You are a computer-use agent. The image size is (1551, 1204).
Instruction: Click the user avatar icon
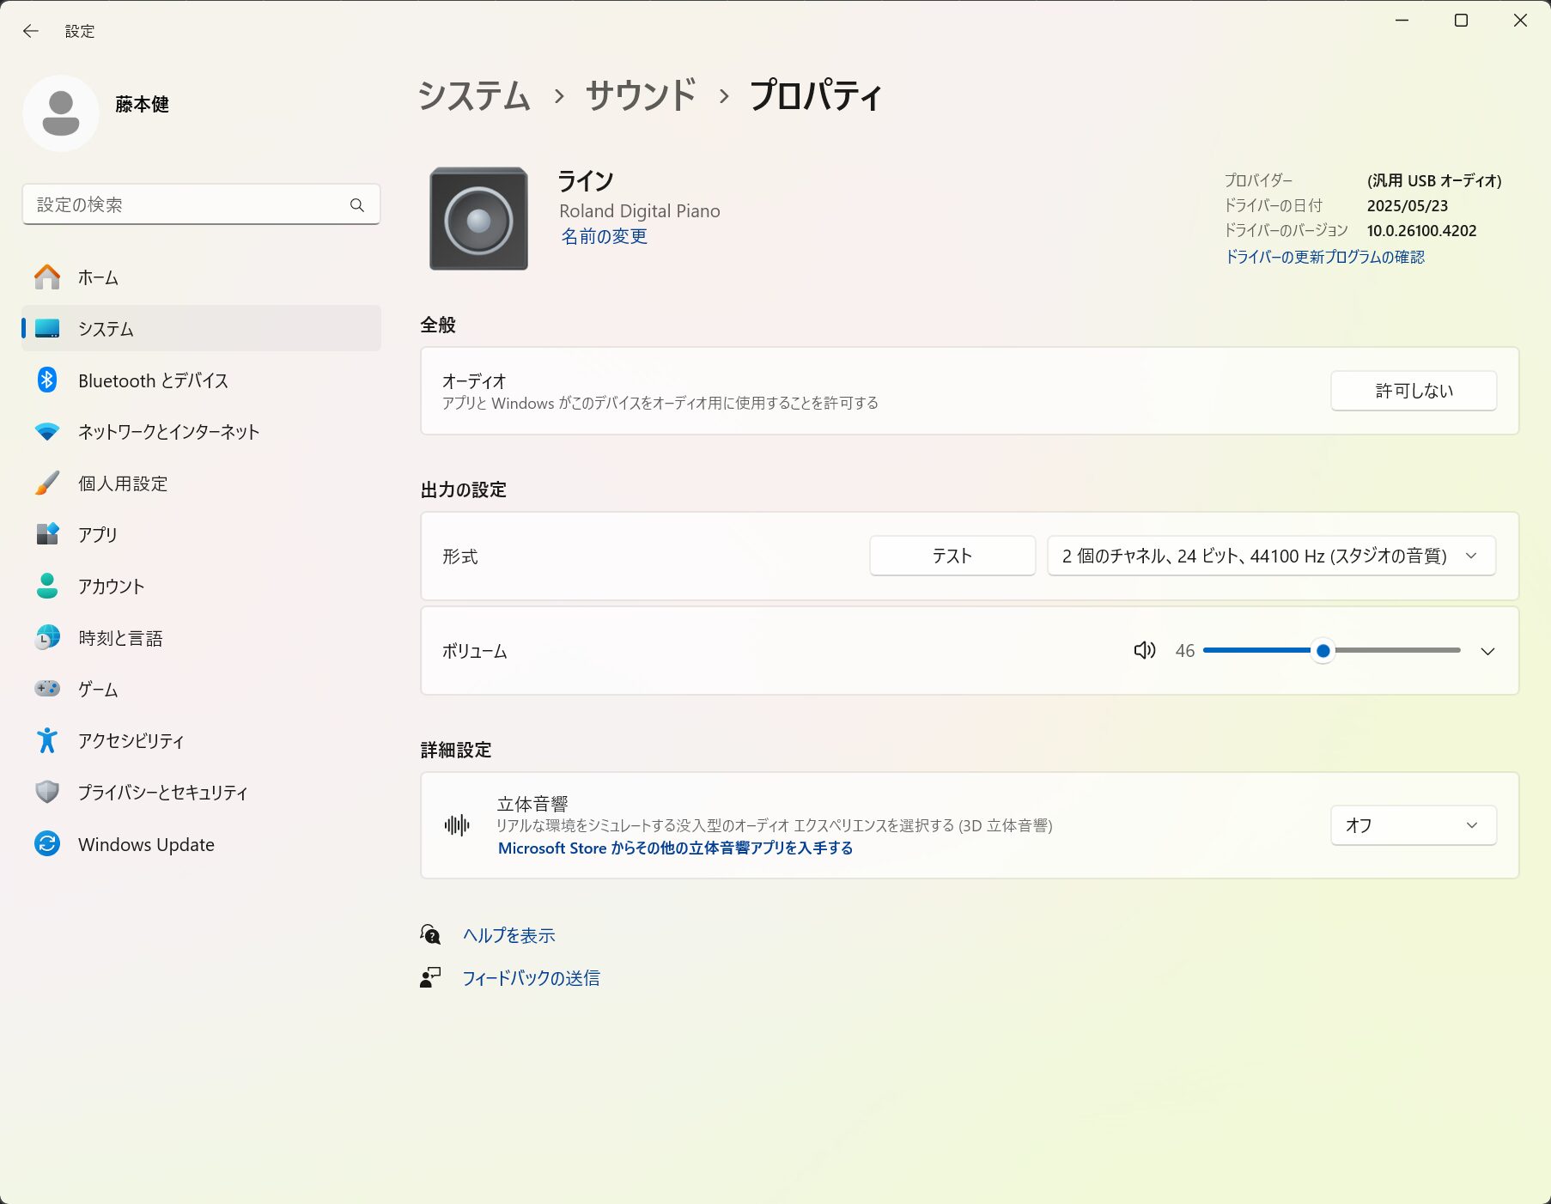[x=61, y=113]
